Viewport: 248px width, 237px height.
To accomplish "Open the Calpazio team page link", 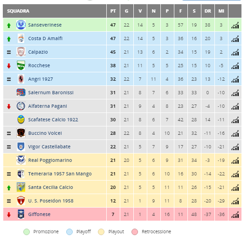I will point(38,52).
